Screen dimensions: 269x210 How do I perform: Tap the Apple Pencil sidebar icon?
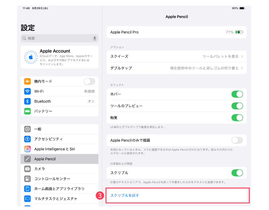[27, 159]
